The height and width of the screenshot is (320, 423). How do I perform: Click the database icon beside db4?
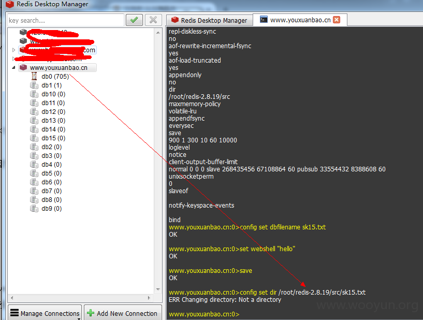(34, 164)
